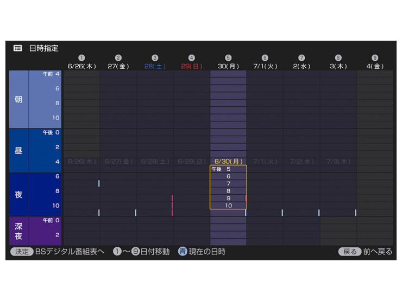Choose the 朝 morning time block
Image resolution: width=402 pixels, height=301 pixels.
coord(18,99)
